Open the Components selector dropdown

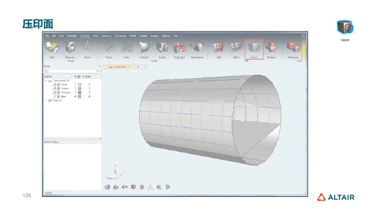(x=128, y=67)
